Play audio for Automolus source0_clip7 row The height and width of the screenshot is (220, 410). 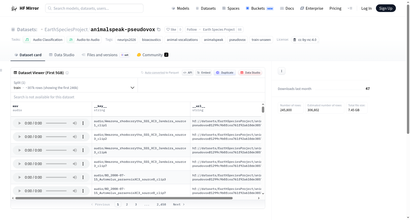(x=19, y=191)
